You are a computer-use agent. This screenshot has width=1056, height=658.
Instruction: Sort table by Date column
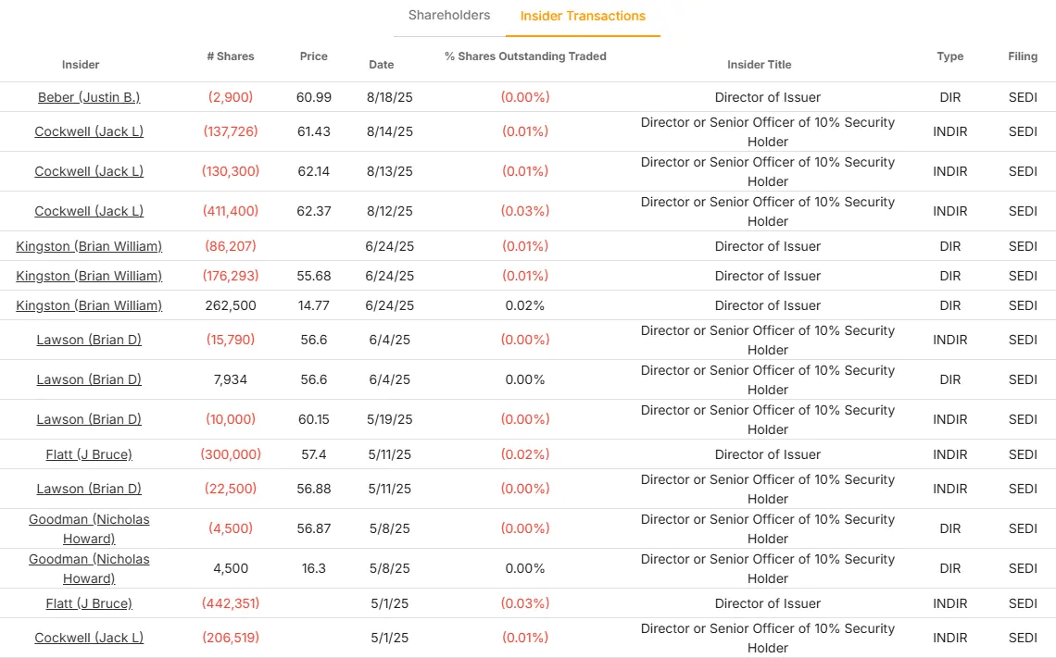tap(382, 65)
